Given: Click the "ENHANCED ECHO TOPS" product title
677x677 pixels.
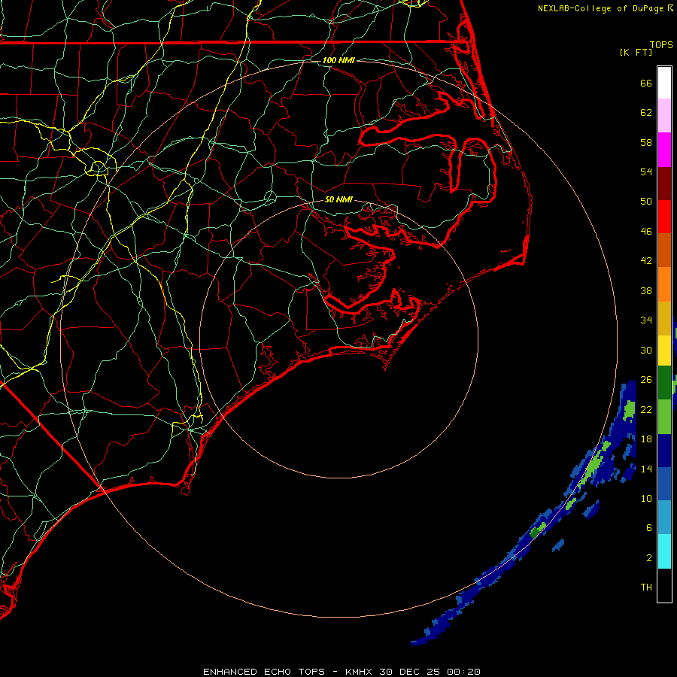Looking at the screenshot, I should [x=264, y=672].
